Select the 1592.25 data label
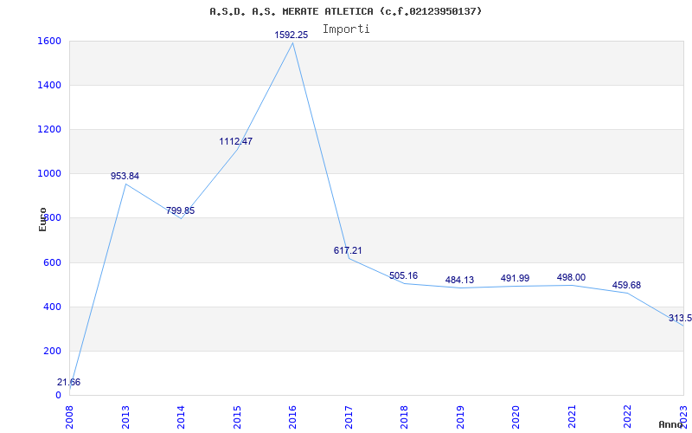 tap(292, 35)
